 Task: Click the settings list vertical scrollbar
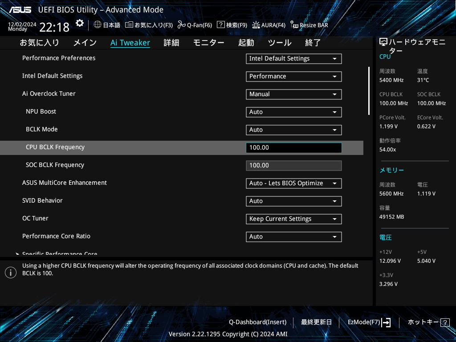(x=369, y=91)
